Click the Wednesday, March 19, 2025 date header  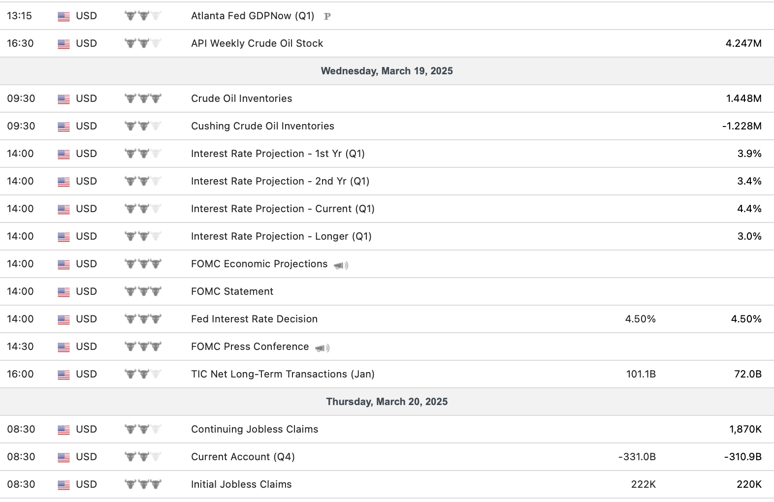click(387, 71)
